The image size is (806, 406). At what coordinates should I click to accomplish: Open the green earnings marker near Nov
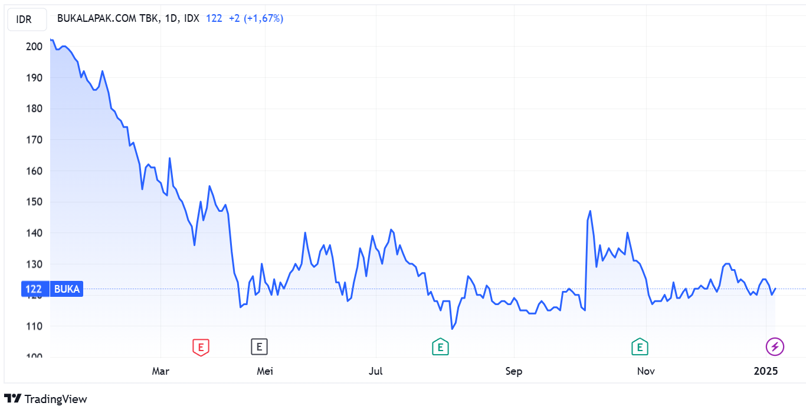pyautogui.click(x=640, y=347)
